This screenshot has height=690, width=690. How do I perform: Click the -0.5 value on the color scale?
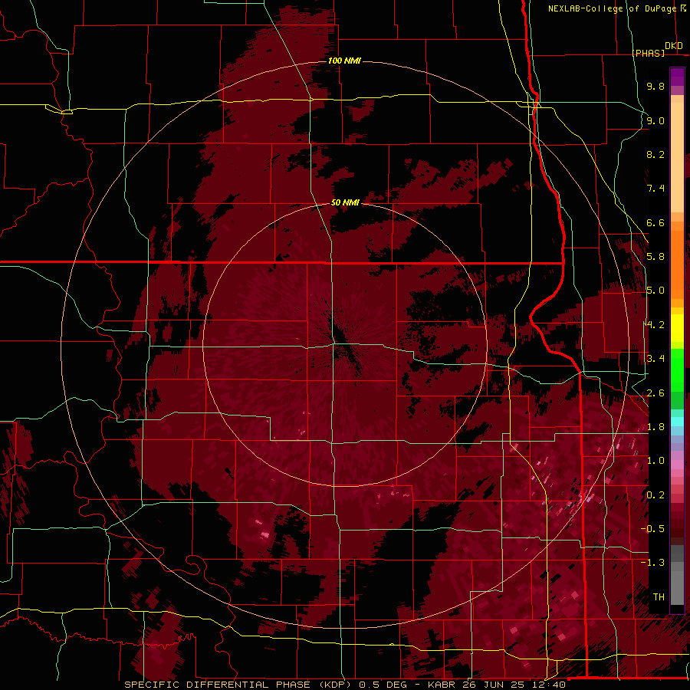tap(652, 529)
